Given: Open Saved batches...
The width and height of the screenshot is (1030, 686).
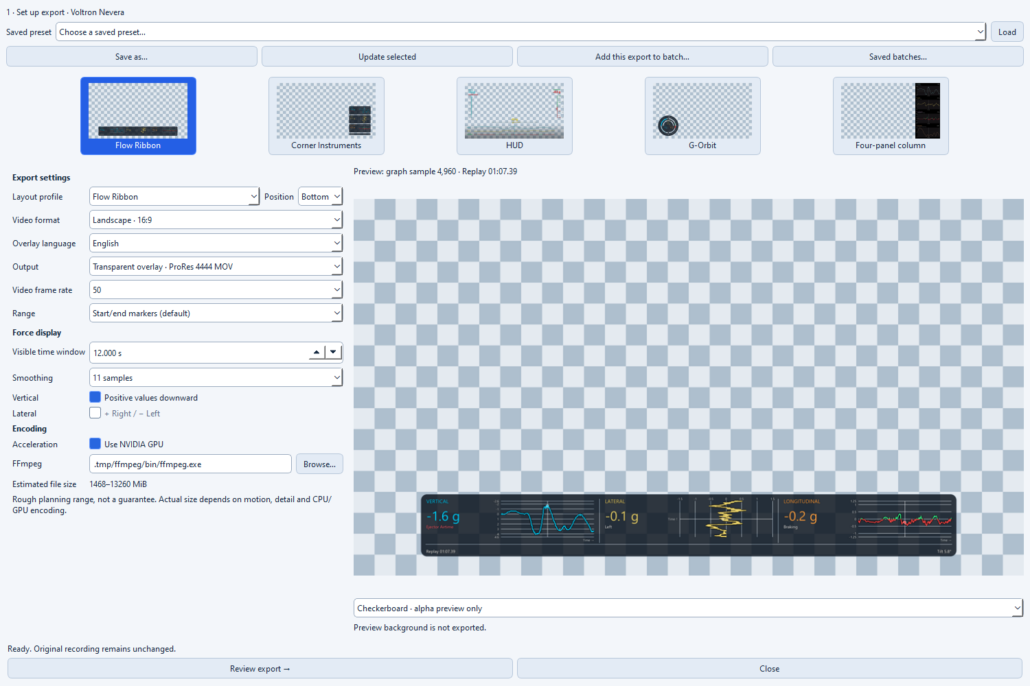Looking at the screenshot, I should (x=898, y=57).
